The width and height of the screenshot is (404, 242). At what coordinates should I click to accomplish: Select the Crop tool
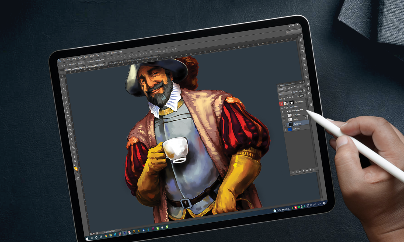tap(65, 93)
